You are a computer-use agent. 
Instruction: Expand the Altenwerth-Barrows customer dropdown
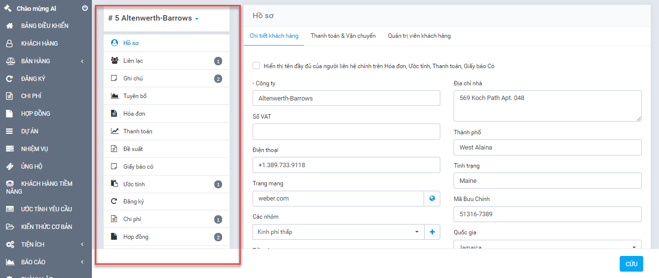pos(197,19)
